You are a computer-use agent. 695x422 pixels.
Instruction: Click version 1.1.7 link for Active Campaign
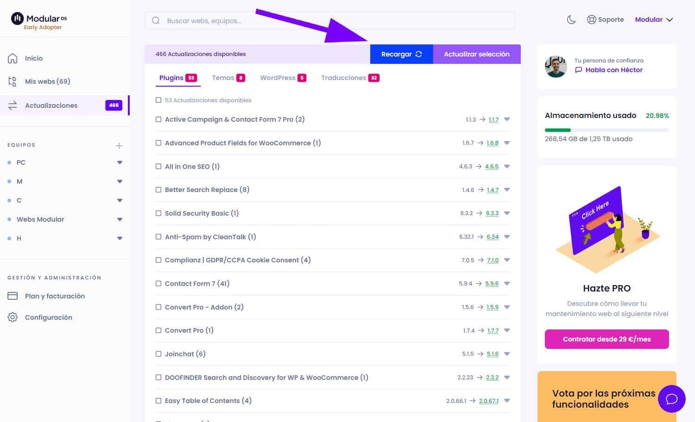[x=494, y=119]
